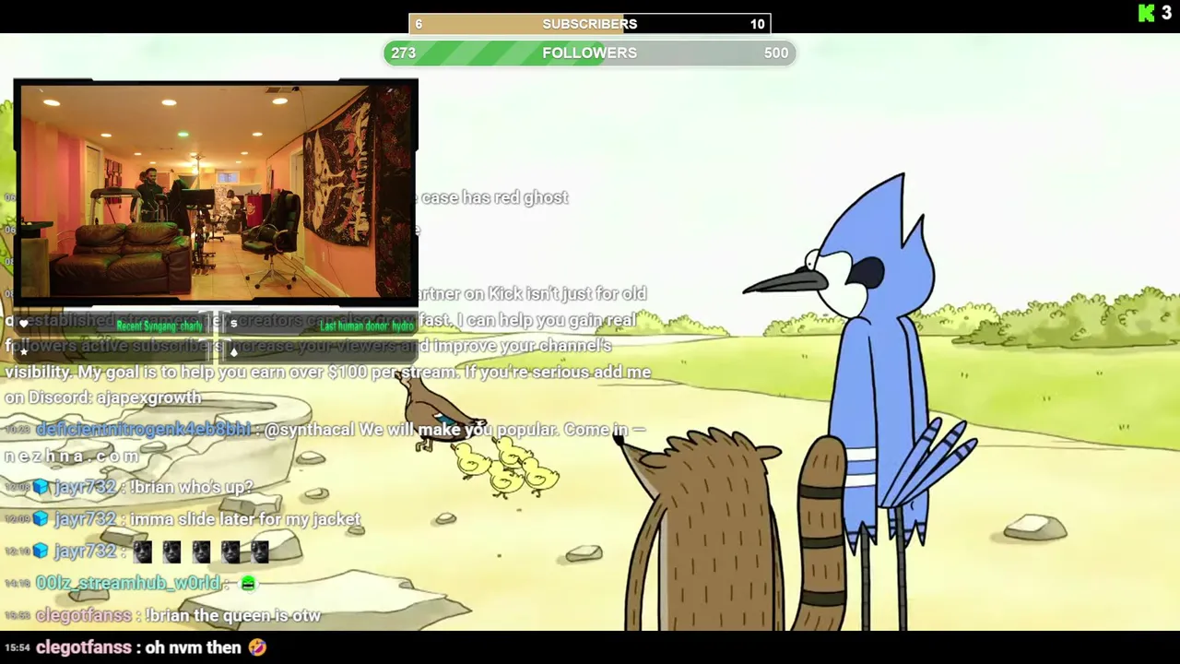Image resolution: width=1180 pixels, height=664 pixels.
Task: Click subscriber goal number "10"
Action: tap(757, 24)
